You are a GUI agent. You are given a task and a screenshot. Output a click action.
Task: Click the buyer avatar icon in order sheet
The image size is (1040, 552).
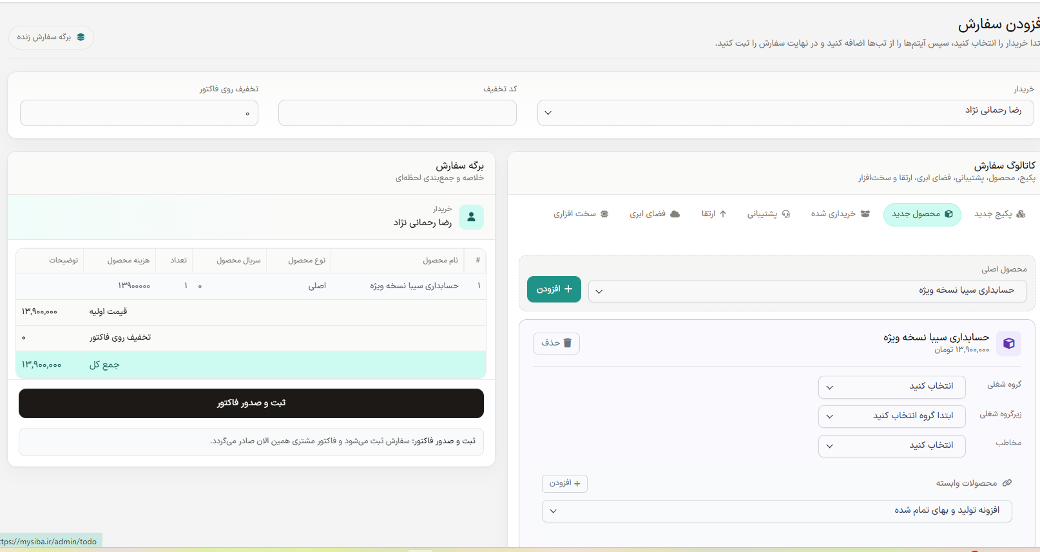click(471, 217)
